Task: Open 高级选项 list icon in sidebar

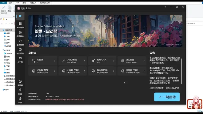Action: [20, 25]
